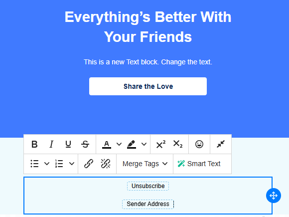Click the Share the Love button
Viewport: 289px width, 217px height.
[148, 86]
